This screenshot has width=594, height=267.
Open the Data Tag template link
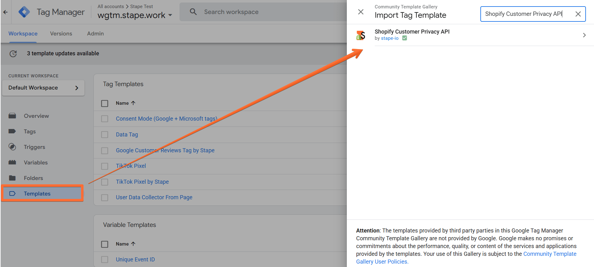point(127,135)
